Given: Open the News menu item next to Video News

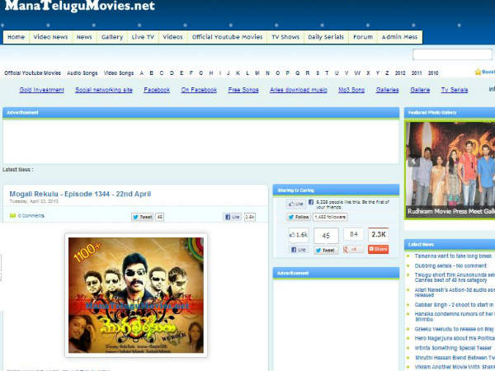Looking at the screenshot, I should point(84,37).
